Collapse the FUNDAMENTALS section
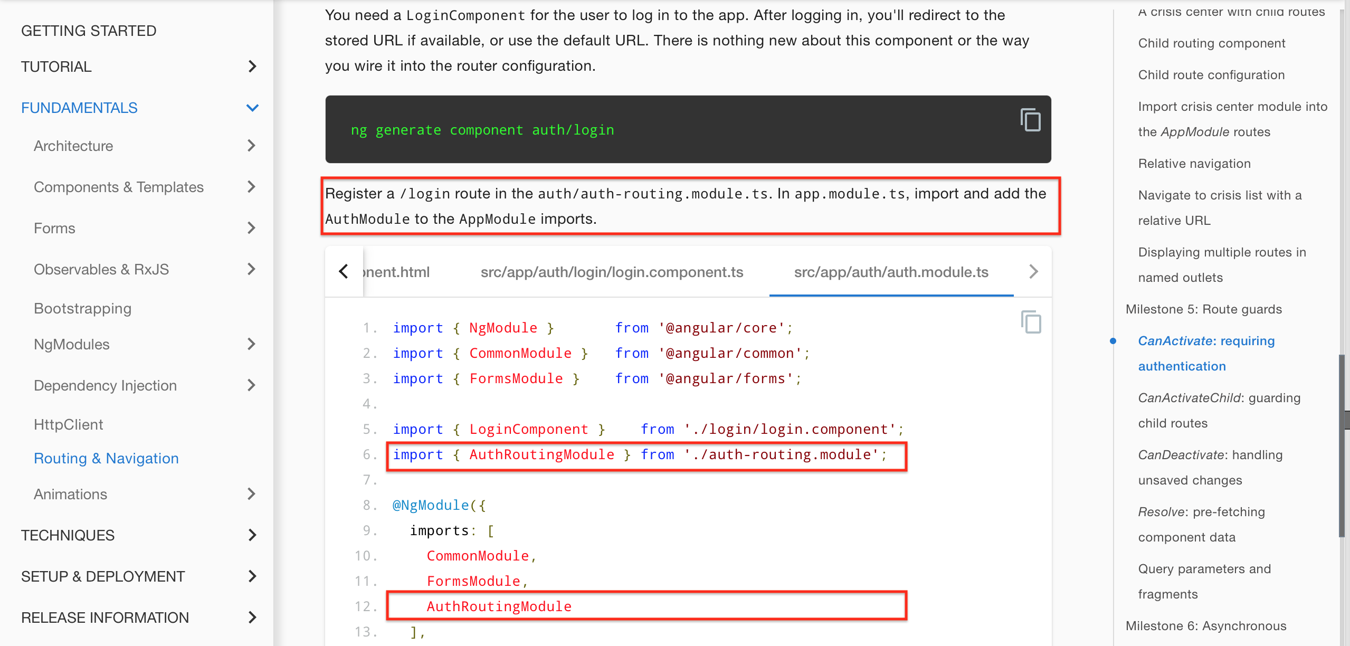The width and height of the screenshot is (1350, 646). tap(253, 107)
